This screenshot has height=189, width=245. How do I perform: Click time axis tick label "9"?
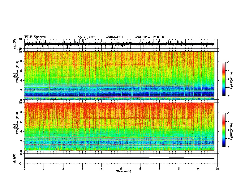pos(198,169)
